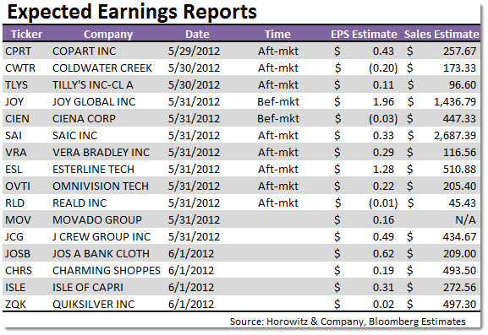Screen dimensions: 488x335
Task: Select the CPRT ticker cell
Action: coord(18,51)
